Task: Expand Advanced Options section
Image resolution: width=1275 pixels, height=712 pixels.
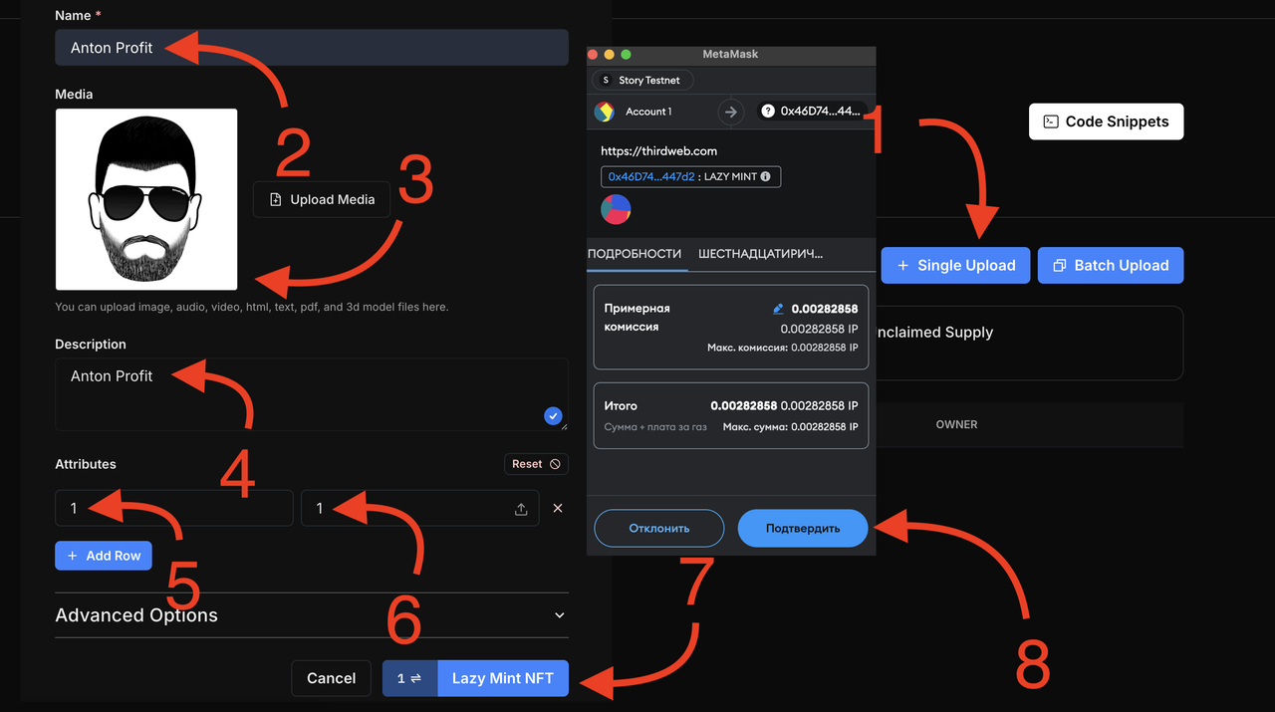Action: (312, 615)
